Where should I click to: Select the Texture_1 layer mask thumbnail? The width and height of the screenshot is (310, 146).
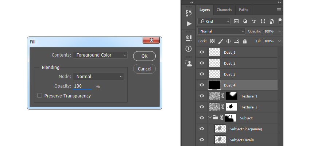click(x=232, y=96)
